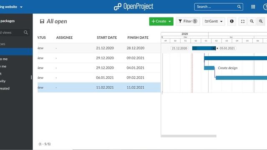Click the funnel Filter button

click(x=188, y=21)
